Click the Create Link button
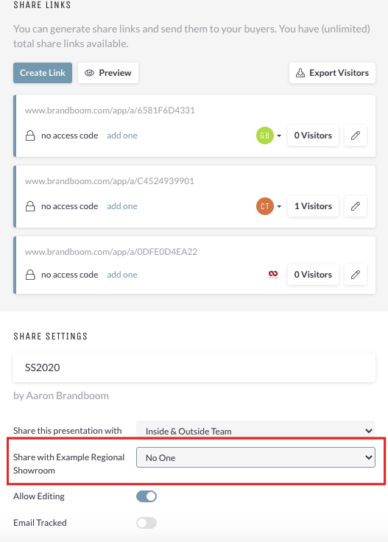 [43, 73]
